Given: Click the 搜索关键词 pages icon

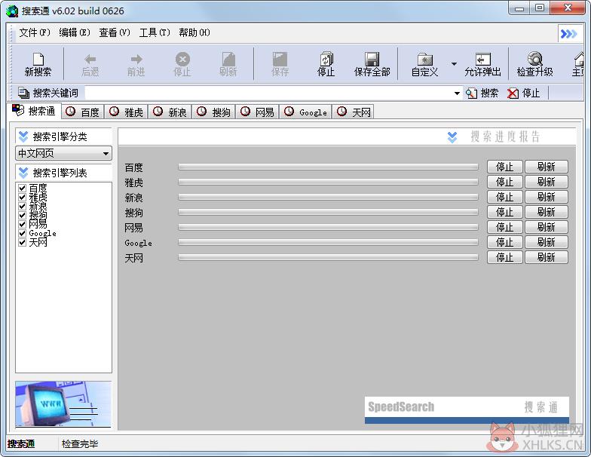Looking at the screenshot, I should click(x=24, y=93).
